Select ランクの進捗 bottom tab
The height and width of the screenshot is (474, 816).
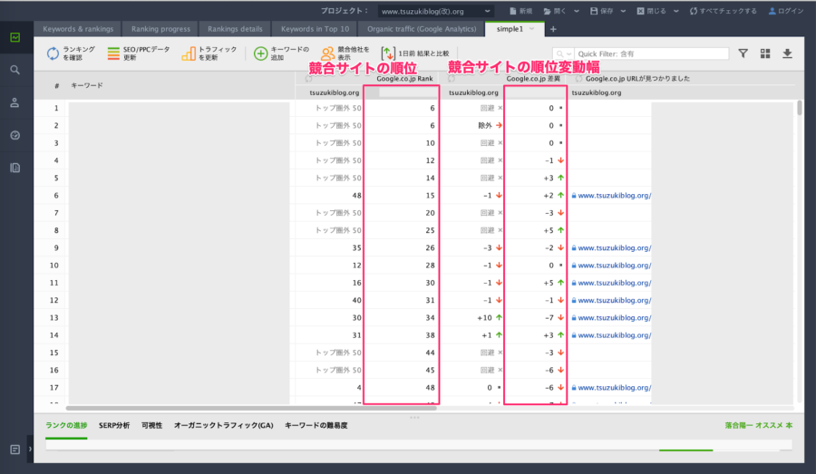click(x=66, y=426)
